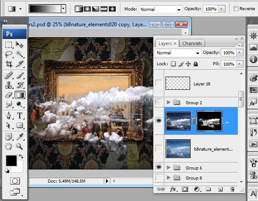The height and width of the screenshot is (201, 258).
Task: Select the Crop tool
Action: [x=9, y=64]
